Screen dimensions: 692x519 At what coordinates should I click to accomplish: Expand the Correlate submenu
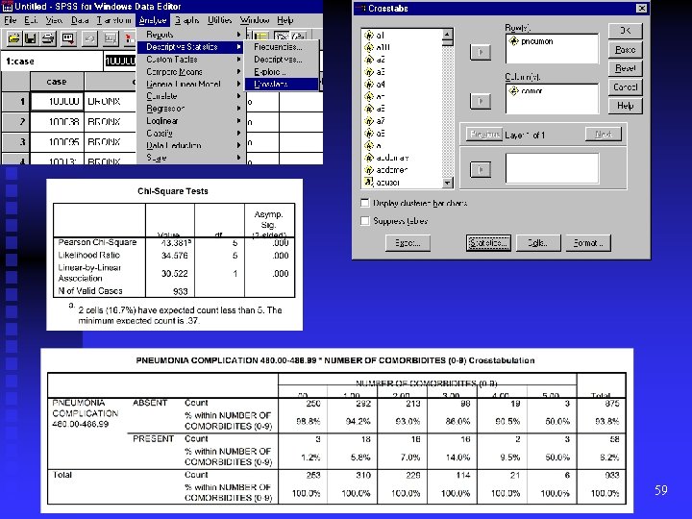189,96
